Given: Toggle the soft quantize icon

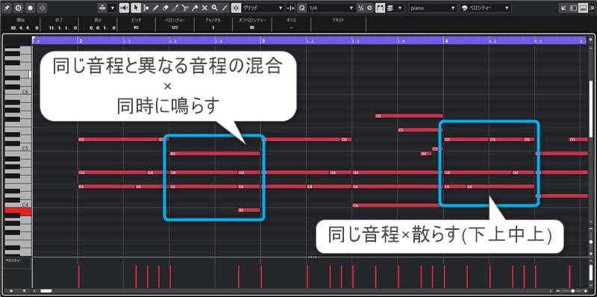Looking at the screenshot, I should [360, 7].
